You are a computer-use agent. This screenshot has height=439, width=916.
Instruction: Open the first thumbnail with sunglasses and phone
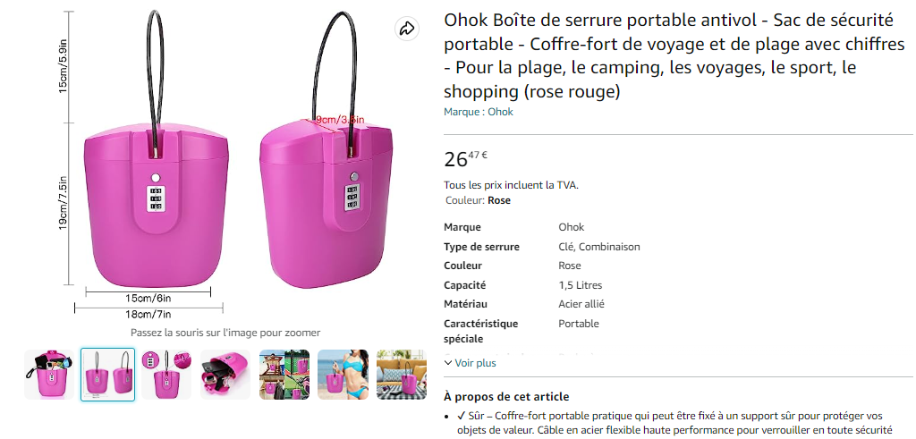pyautogui.click(x=48, y=374)
